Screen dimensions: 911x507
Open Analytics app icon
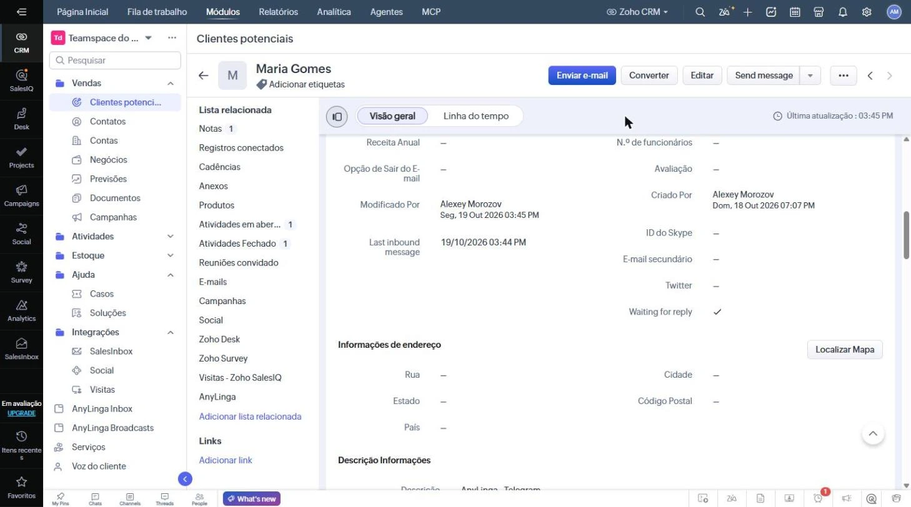[21, 310]
